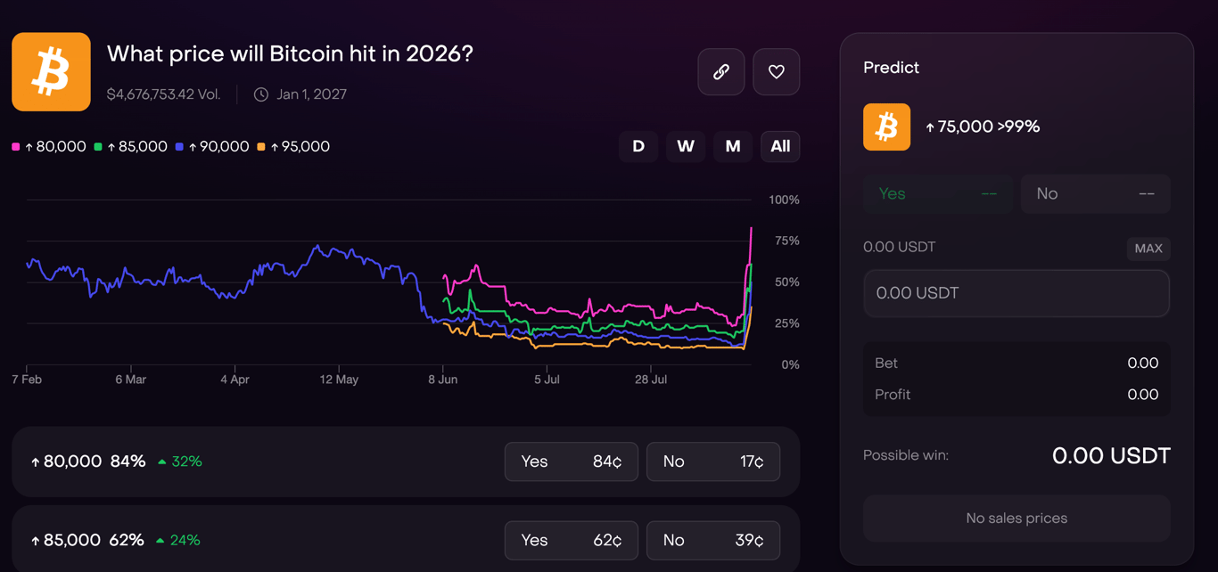The height and width of the screenshot is (572, 1218).
Task: Focus the 0.00 USDT amount field
Action: click(1016, 293)
